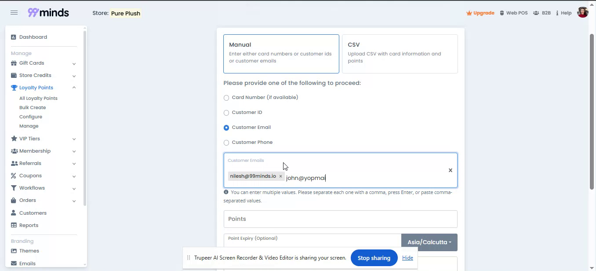This screenshot has height=271, width=596.
Task: Click the VIP Tiers star icon
Action: pyautogui.click(x=14, y=139)
